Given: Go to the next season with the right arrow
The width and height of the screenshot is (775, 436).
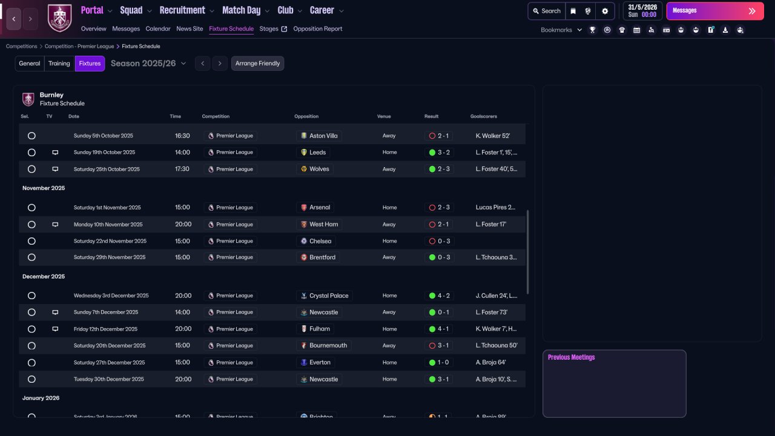Looking at the screenshot, I should (x=220, y=64).
